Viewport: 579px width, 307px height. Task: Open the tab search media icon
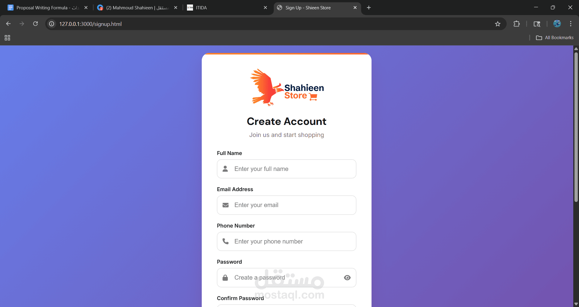coord(537,24)
